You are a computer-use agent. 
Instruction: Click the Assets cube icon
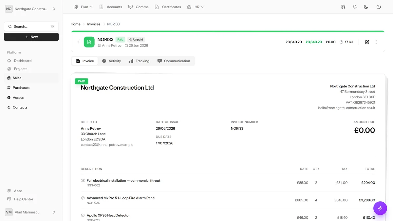(x=9, y=98)
